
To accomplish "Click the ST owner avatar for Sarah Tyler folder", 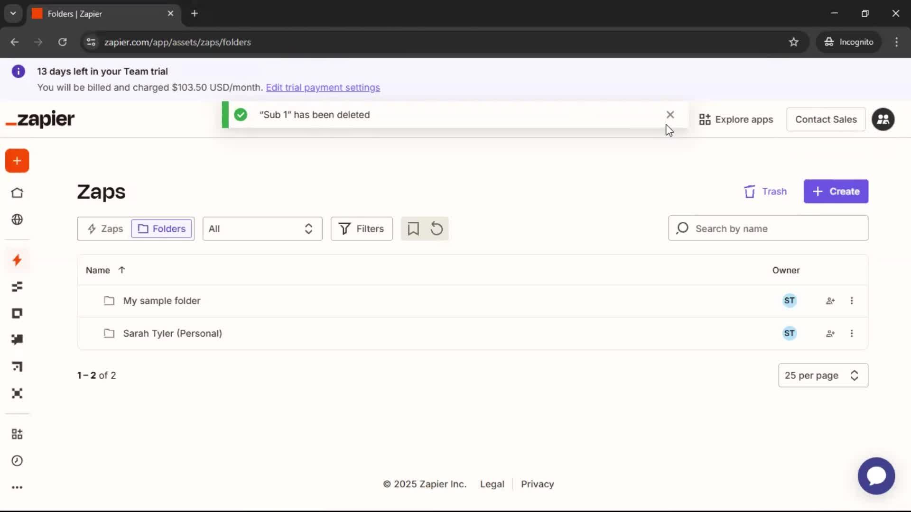I will (x=789, y=334).
